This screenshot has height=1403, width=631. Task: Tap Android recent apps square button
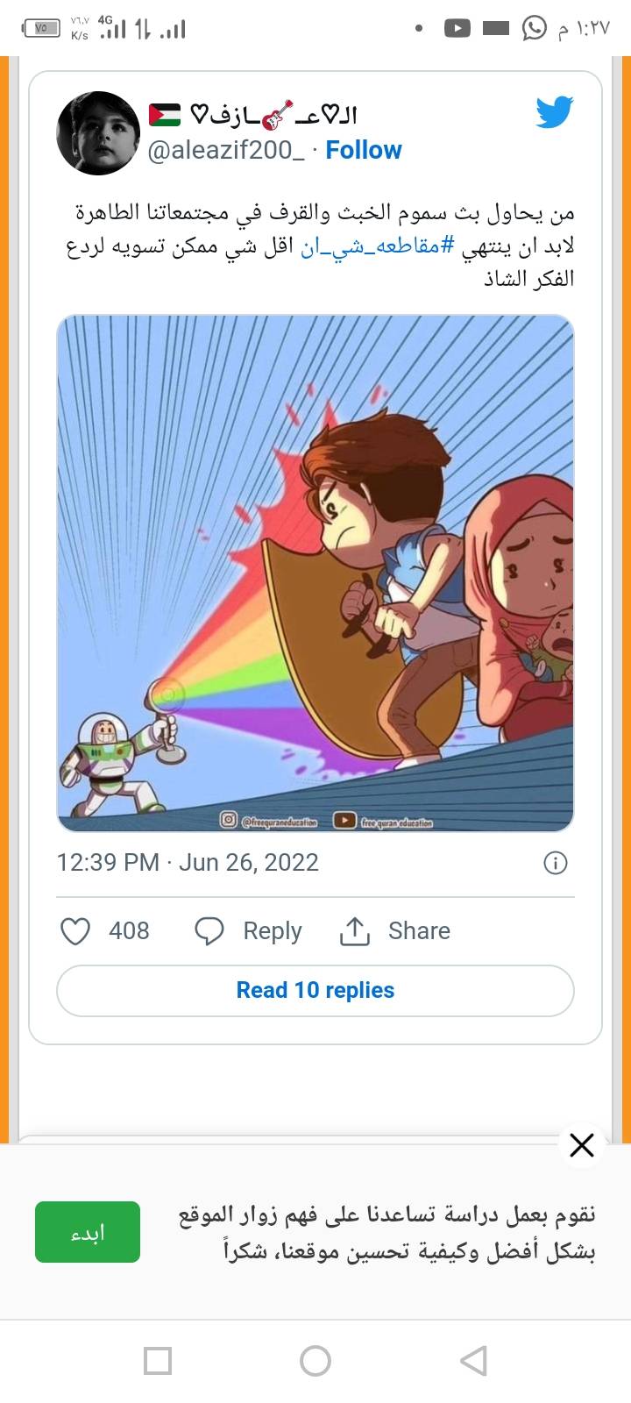pyautogui.click(x=158, y=1361)
